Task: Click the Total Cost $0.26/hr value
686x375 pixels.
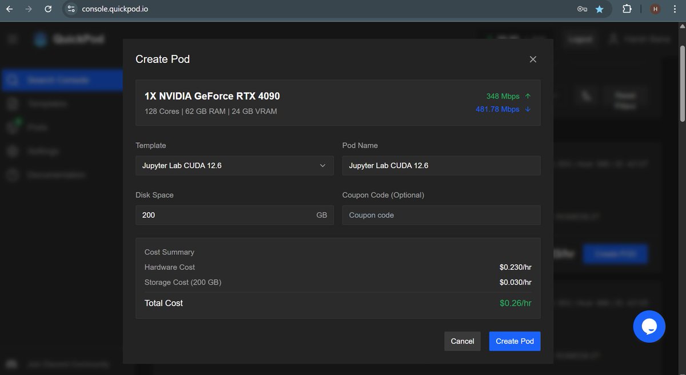Action: [x=516, y=303]
